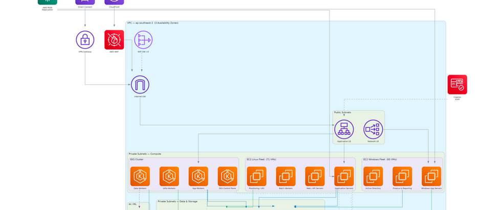
Task: Select the AWS MGN Replication icon
Action: [48, 2]
